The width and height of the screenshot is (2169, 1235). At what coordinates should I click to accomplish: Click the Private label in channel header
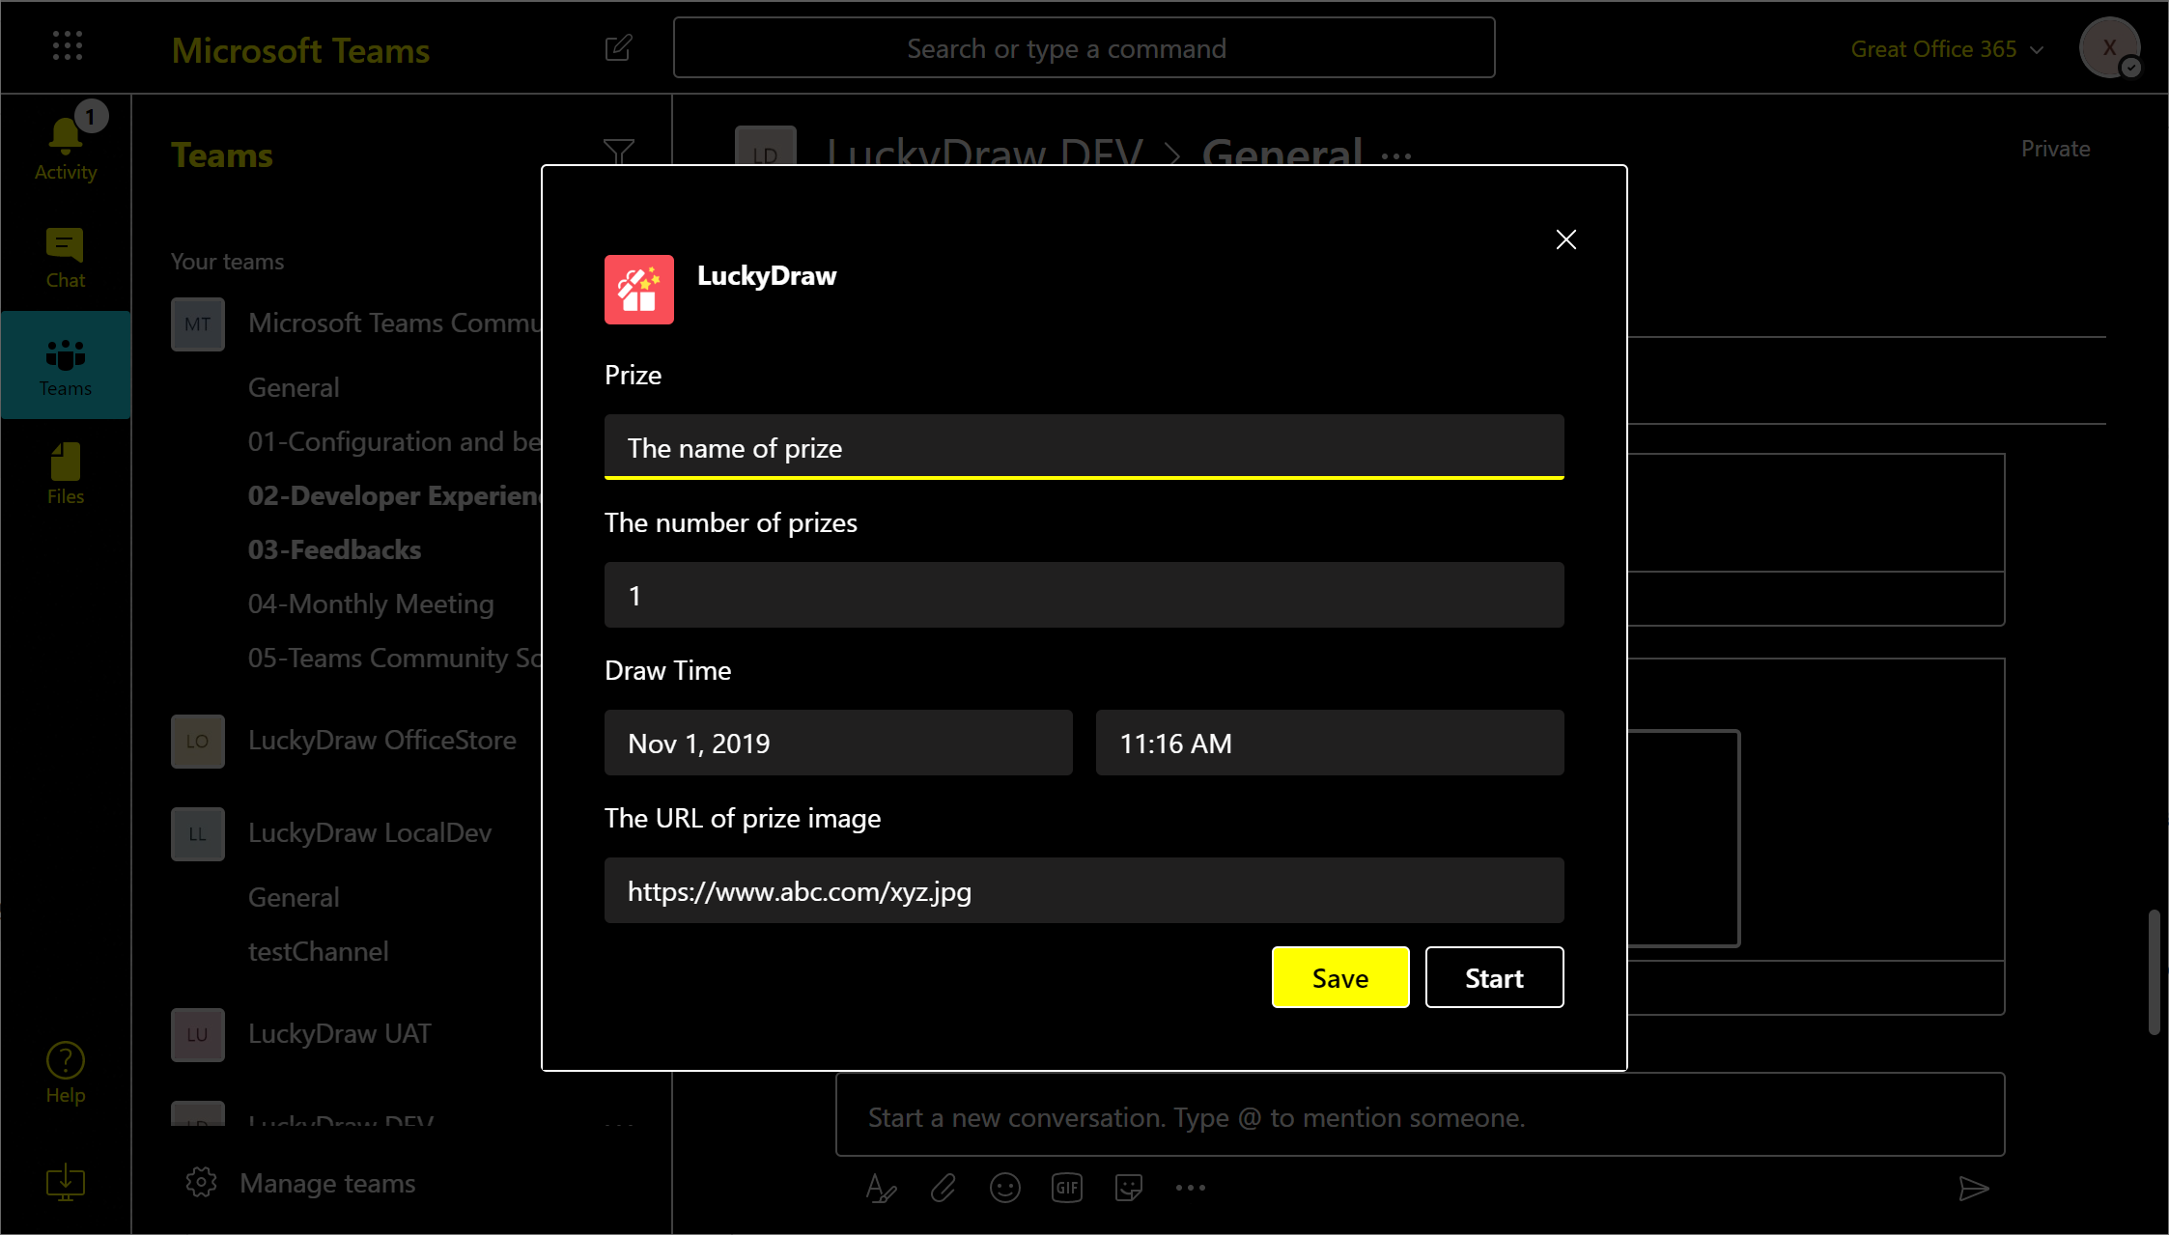pos(2056,149)
